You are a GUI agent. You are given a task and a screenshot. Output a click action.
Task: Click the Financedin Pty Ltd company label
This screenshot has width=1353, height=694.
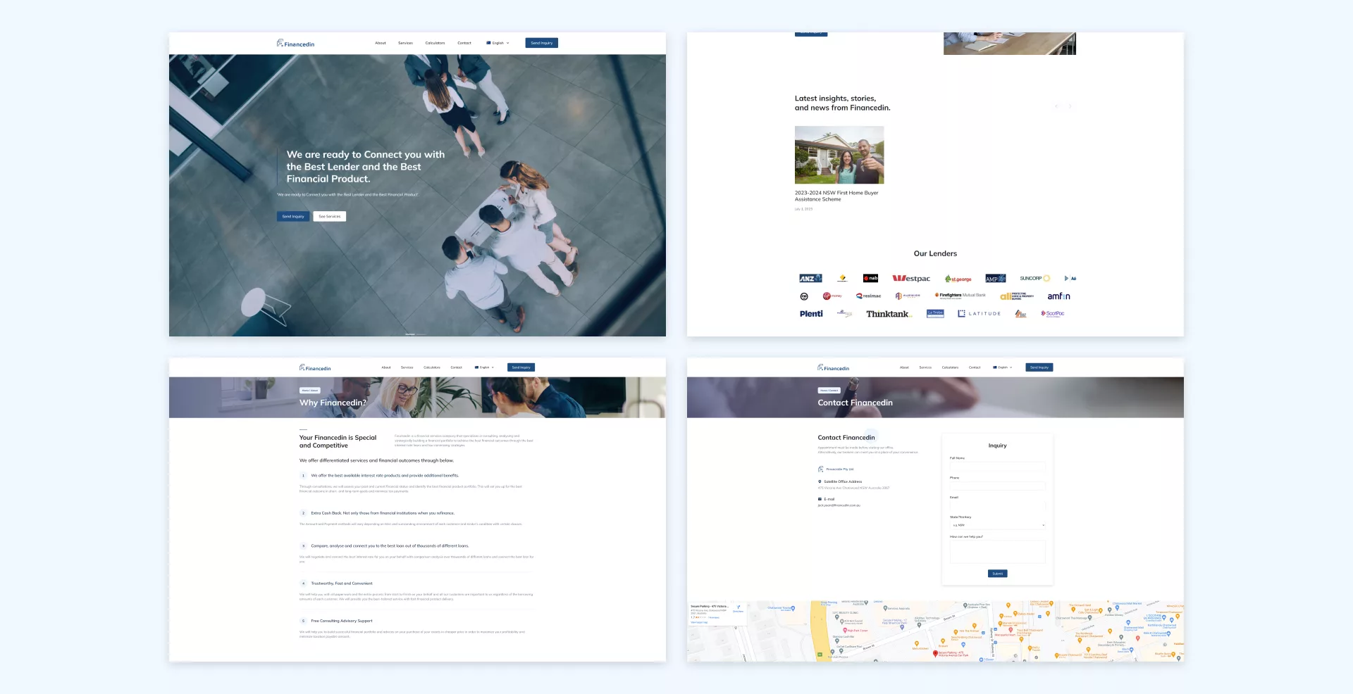pos(839,469)
